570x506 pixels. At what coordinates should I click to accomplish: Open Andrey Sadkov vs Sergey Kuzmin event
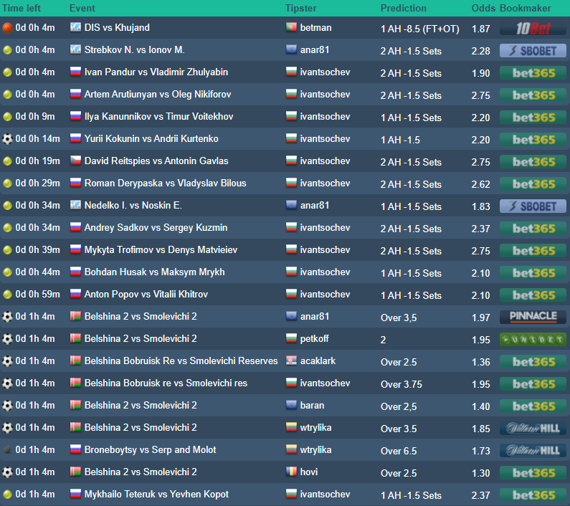(x=156, y=227)
